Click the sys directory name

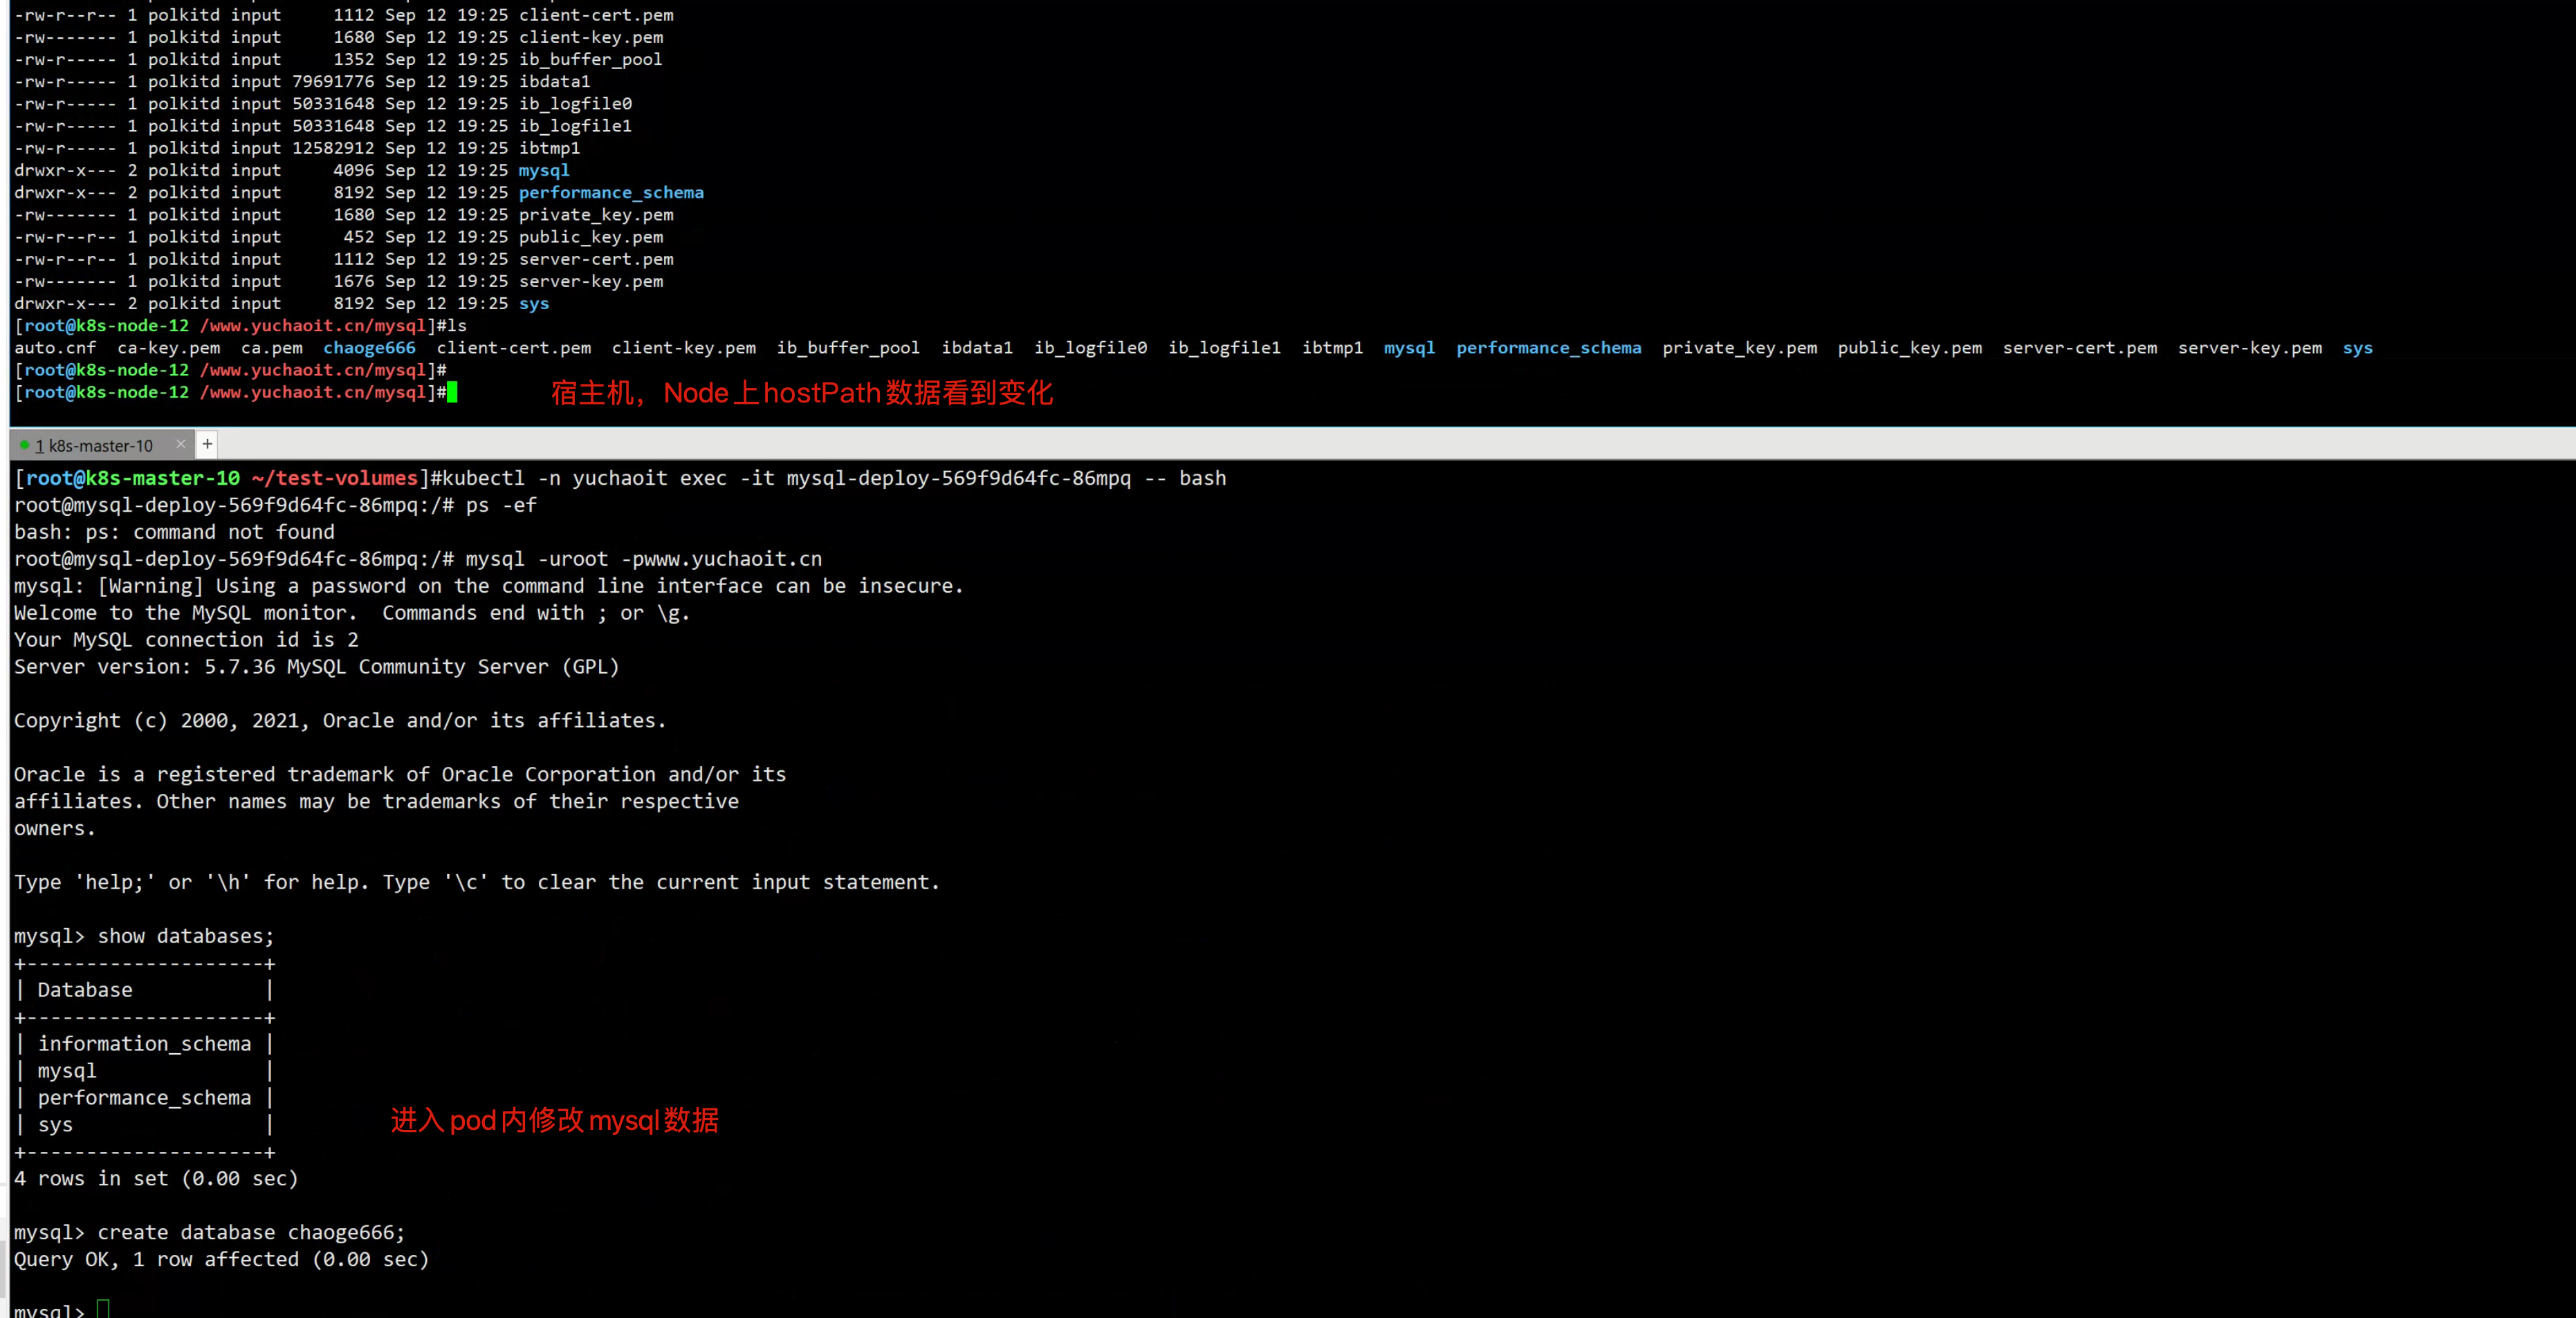(x=2358, y=347)
